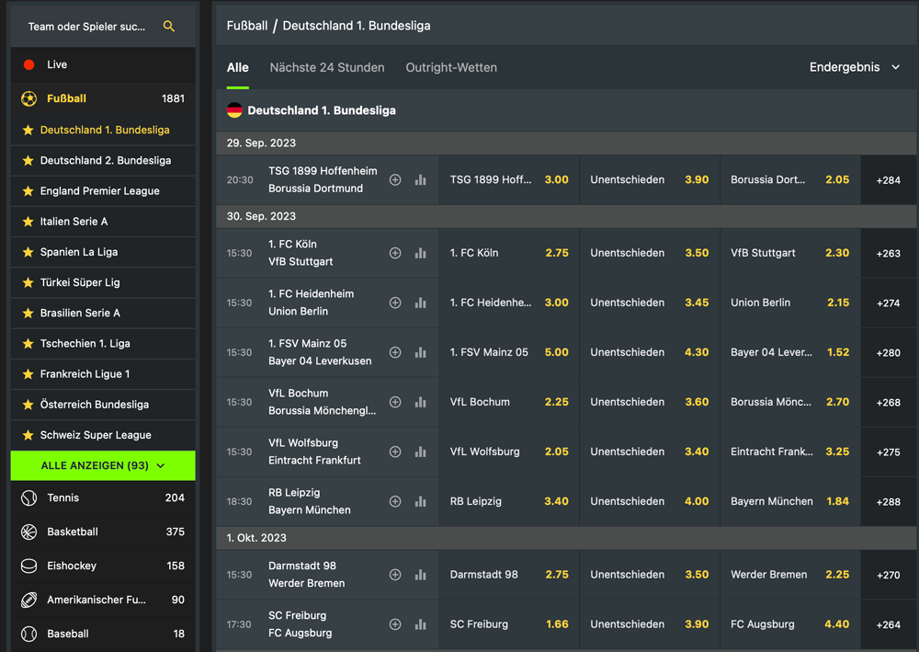Click the search magnifier icon

pyautogui.click(x=169, y=27)
